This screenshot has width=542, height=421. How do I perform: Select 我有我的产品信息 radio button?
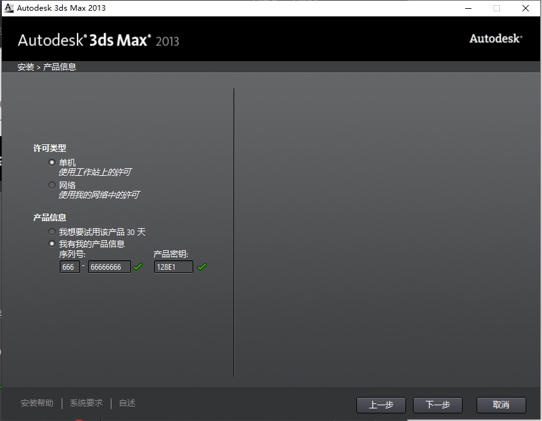coord(52,244)
